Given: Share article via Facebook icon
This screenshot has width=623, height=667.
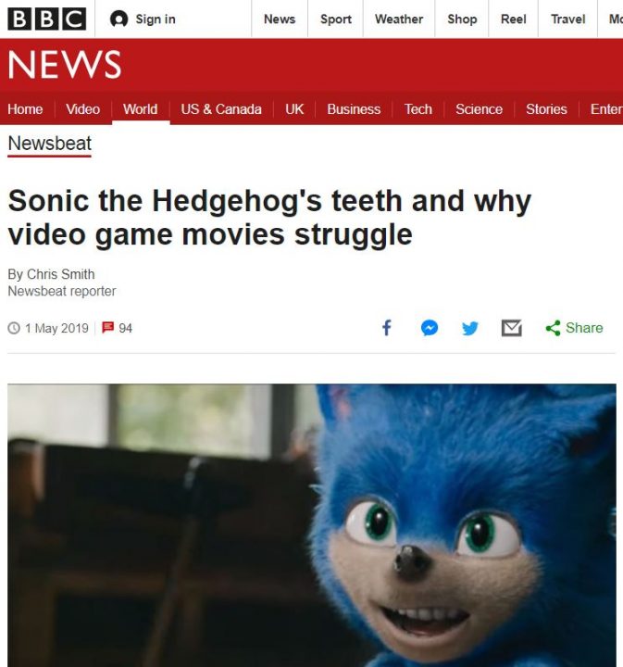Looking at the screenshot, I should (x=386, y=328).
